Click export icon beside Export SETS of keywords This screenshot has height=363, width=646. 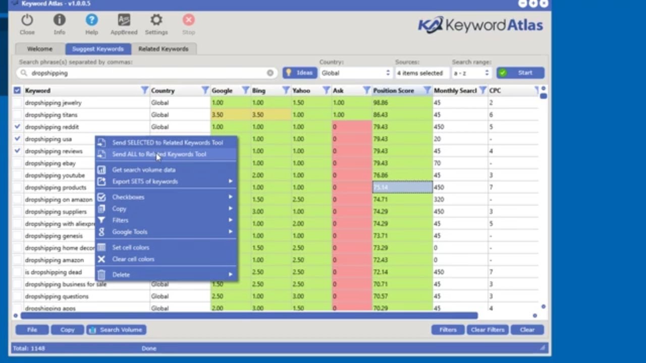pos(101,181)
